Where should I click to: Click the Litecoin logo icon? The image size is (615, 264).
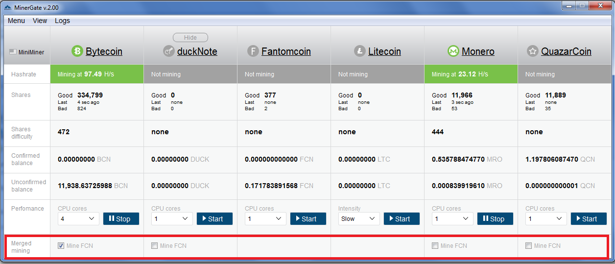click(x=360, y=51)
